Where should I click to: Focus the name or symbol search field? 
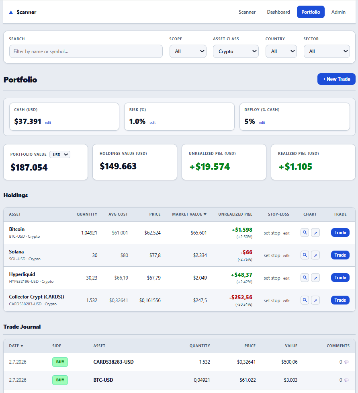tap(86, 51)
